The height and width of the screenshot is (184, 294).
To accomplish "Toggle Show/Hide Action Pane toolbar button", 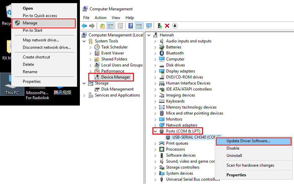I will (x=139, y=26).
